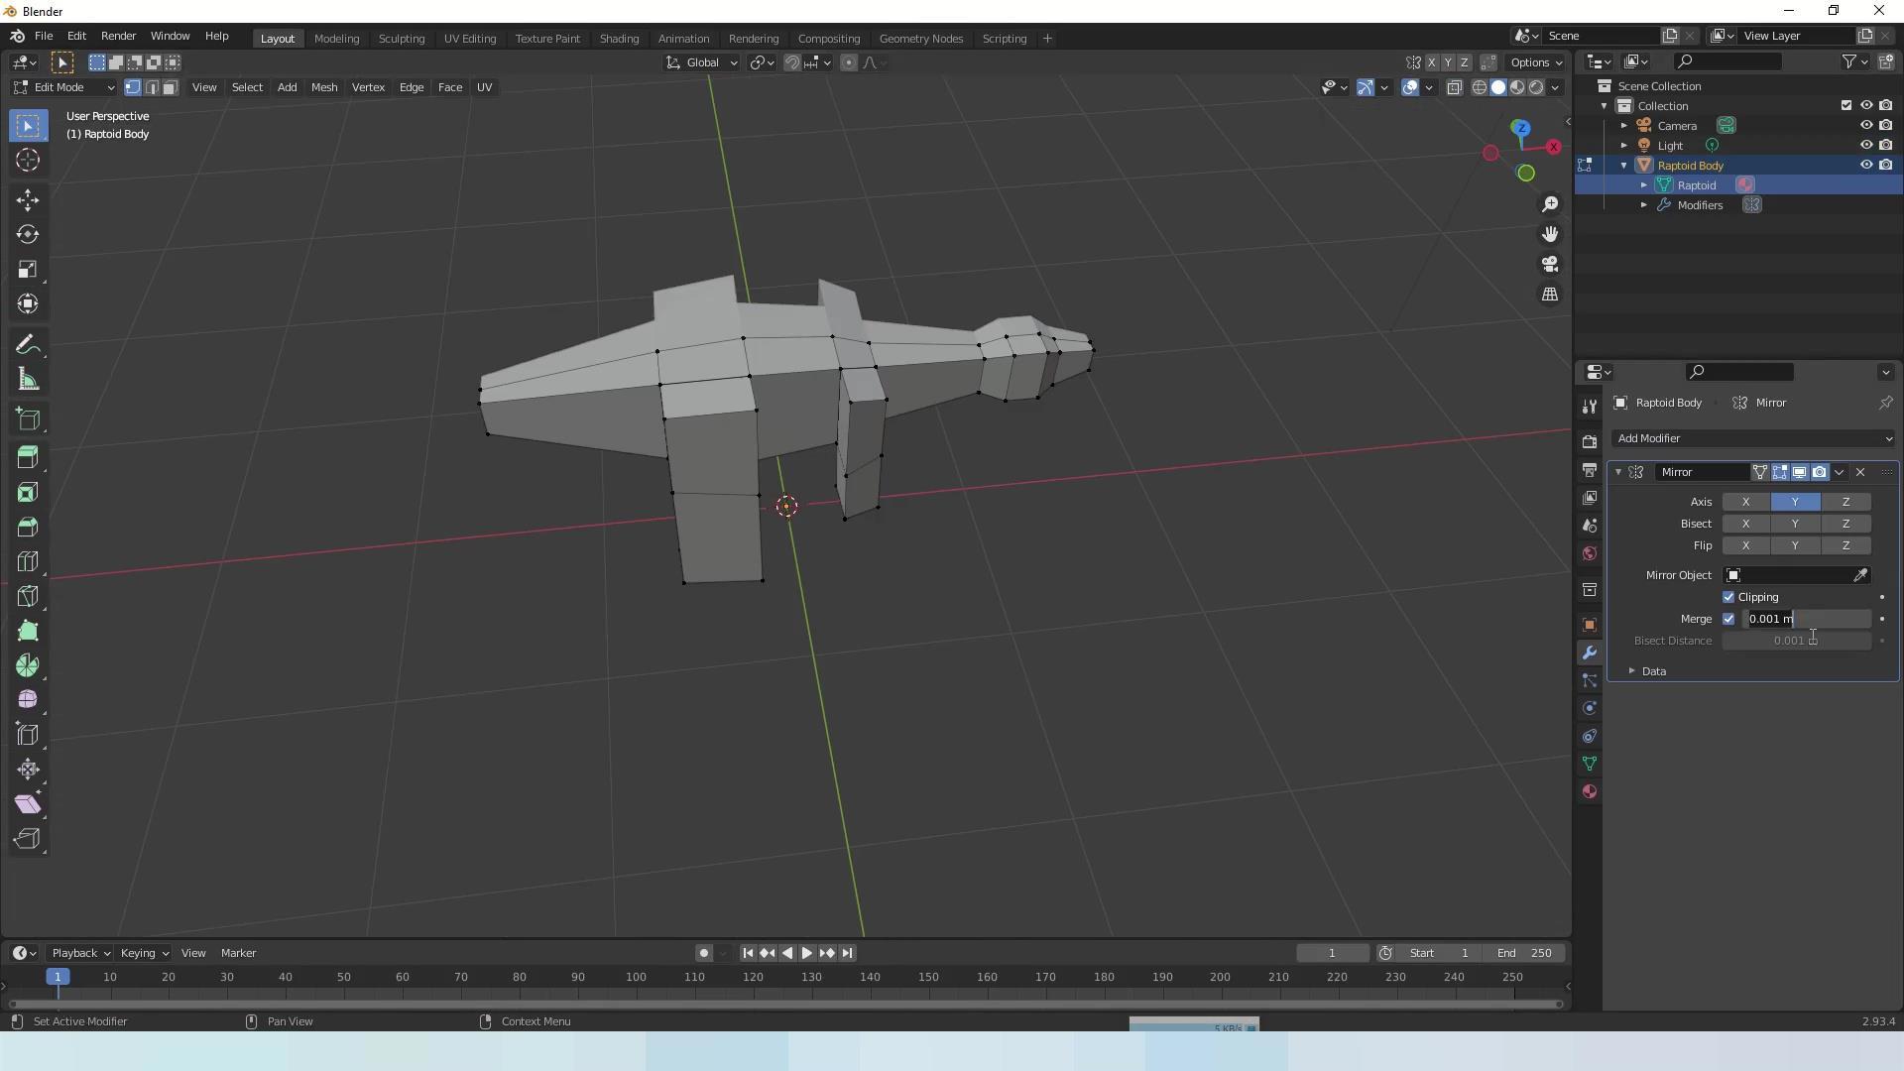This screenshot has height=1071, width=1904.
Task: Select the Move tool in toolbar
Action: pyautogui.click(x=28, y=200)
